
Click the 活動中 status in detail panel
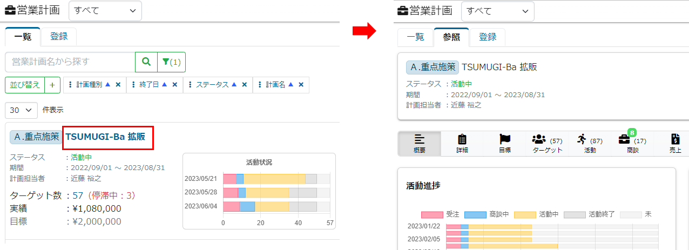(x=461, y=84)
